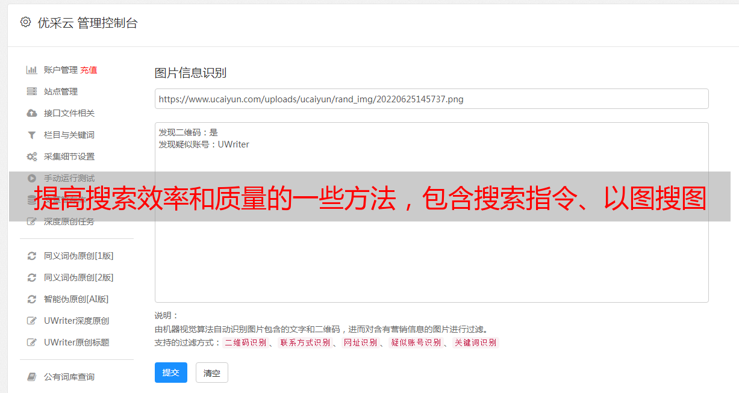Image resolution: width=739 pixels, height=393 pixels.
Task: Open 深度原创任务 in the sidebar
Action: pyautogui.click(x=69, y=221)
